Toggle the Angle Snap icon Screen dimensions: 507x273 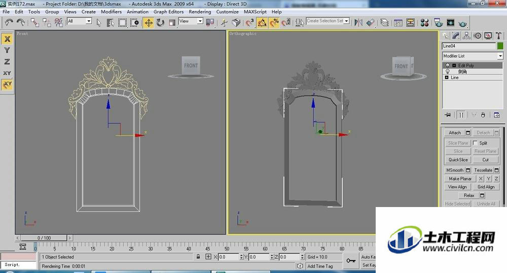[262, 22]
